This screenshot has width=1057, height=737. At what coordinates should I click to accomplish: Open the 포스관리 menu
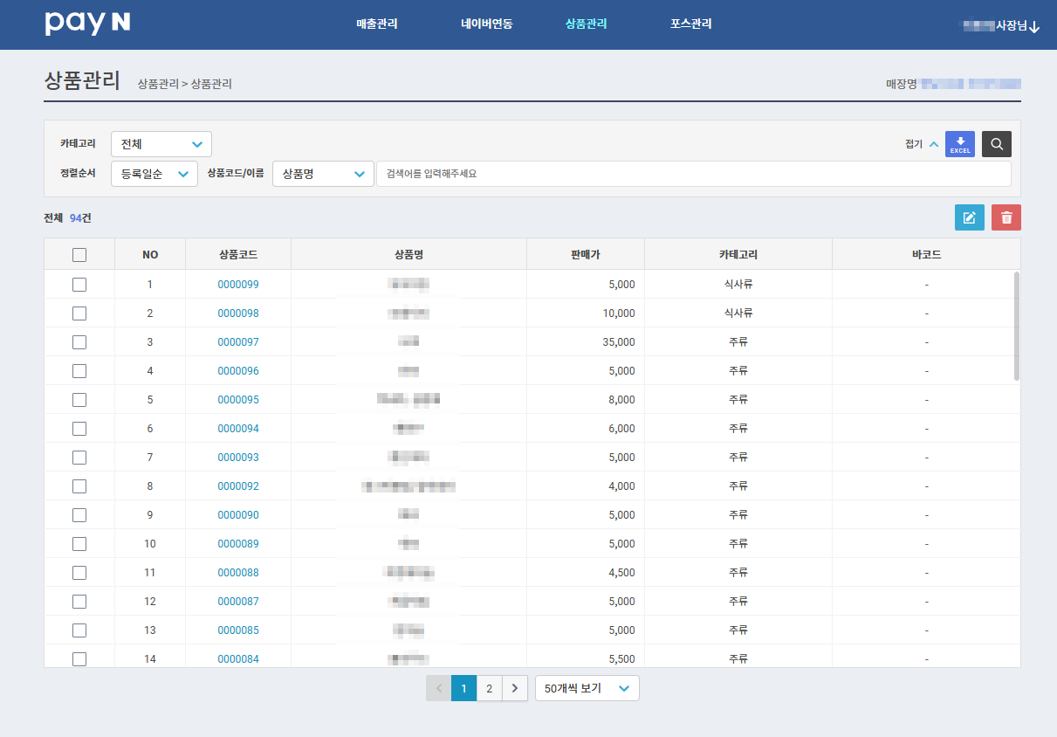[x=691, y=24]
